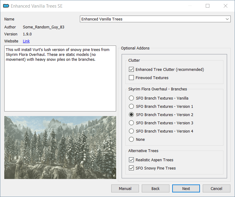Click inside the description text box
Viewport: 235px width, 197px height.
pyautogui.click(x=60, y=78)
